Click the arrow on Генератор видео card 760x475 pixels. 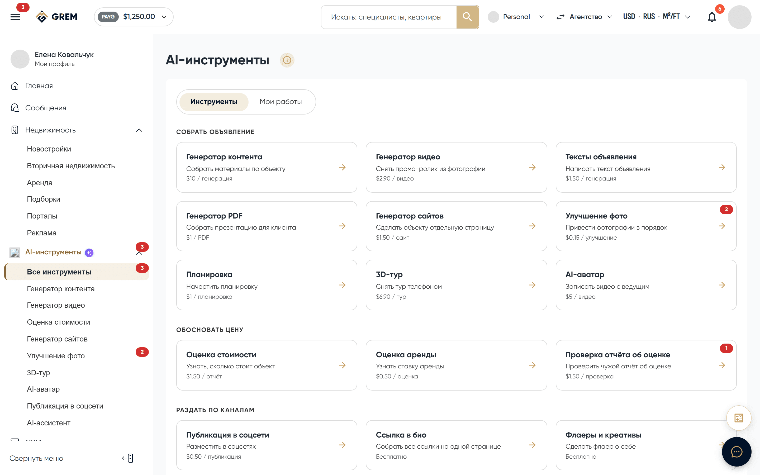(x=532, y=168)
